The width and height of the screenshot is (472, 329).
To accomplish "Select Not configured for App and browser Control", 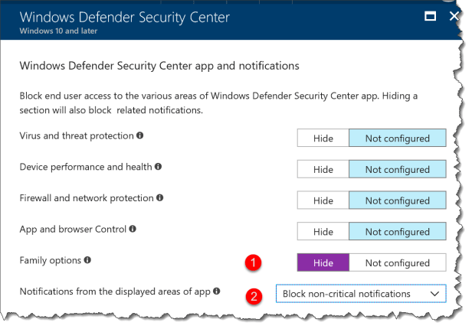I will point(398,232).
